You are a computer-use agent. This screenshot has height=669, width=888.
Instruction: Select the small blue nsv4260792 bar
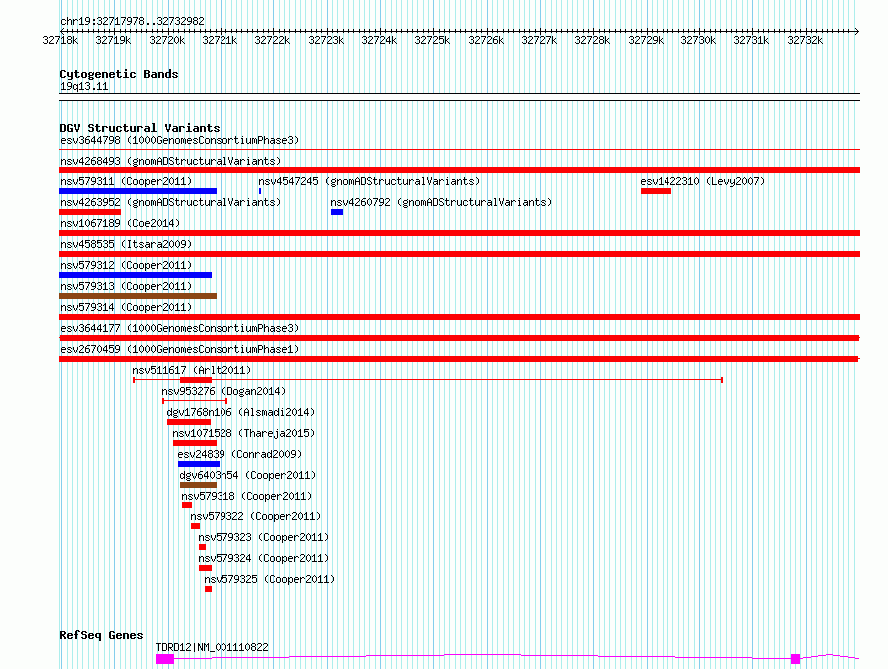[x=337, y=212]
